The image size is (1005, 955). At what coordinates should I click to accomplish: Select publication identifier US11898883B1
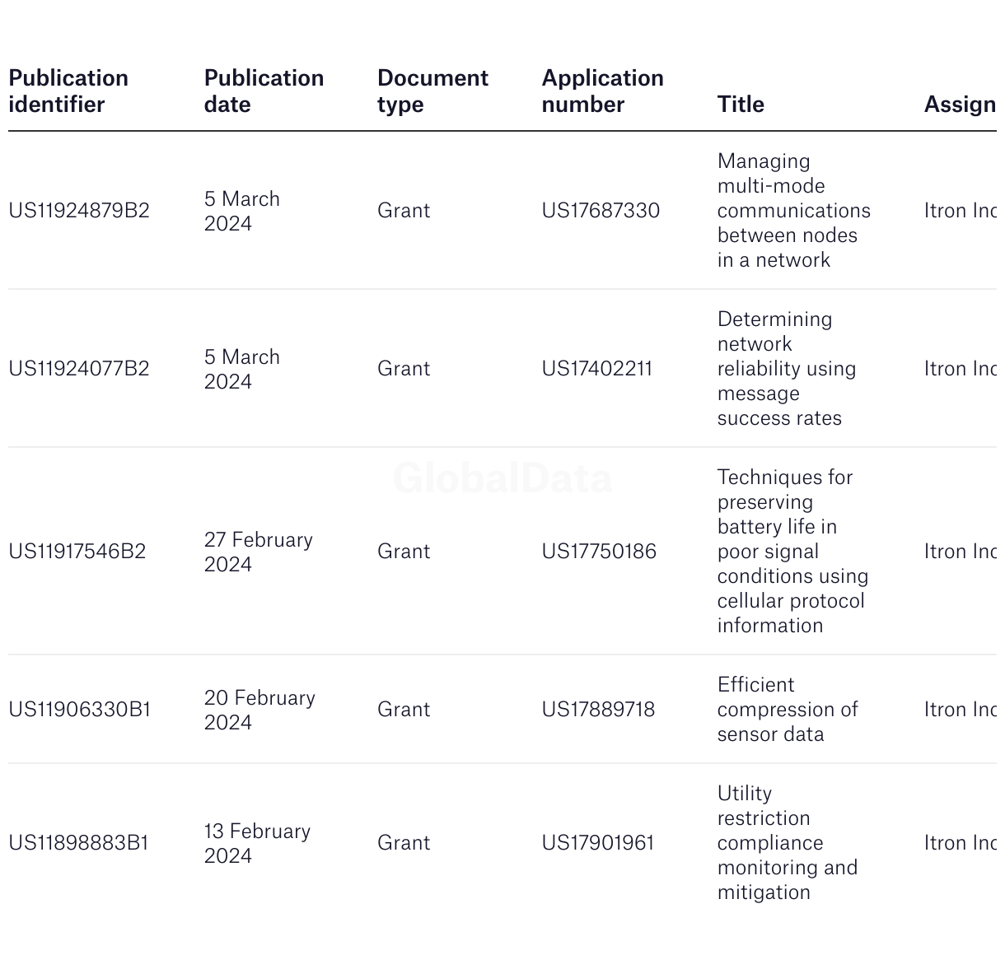78,843
